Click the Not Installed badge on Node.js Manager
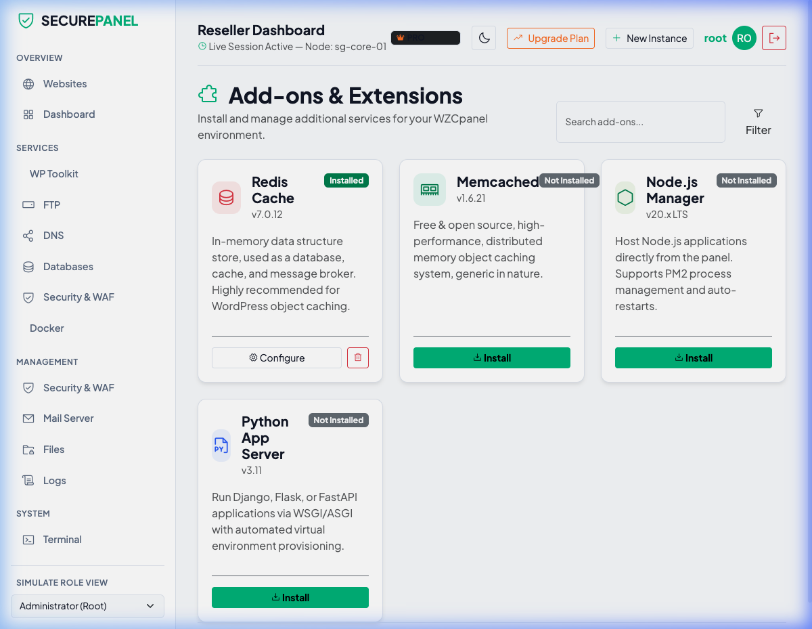 pos(746,181)
